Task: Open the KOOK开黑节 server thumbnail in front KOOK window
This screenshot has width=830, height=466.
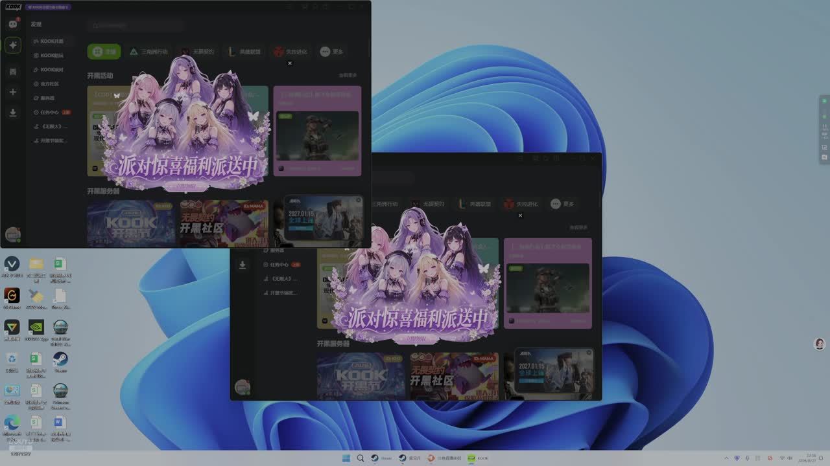Action: click(x=131, y=224)
